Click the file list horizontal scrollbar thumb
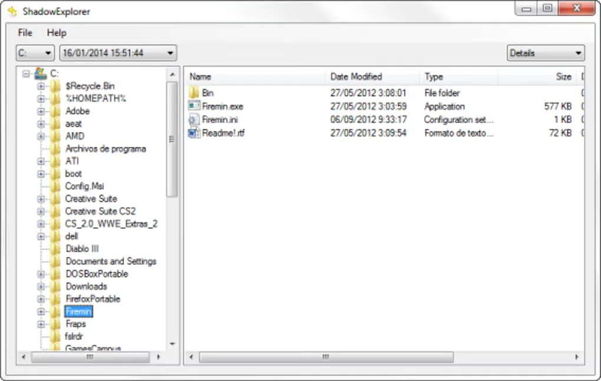This screenshot has height=381, width=601. coord(326,357)
